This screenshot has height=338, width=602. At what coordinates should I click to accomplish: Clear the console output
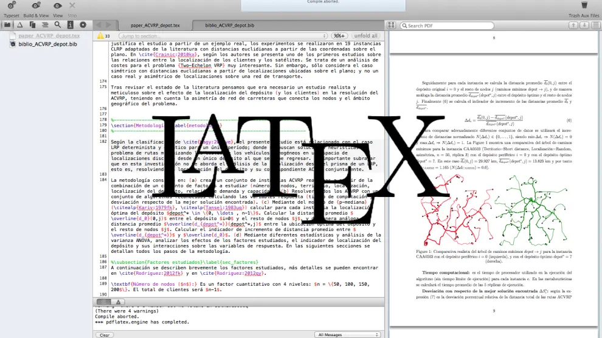105,334
